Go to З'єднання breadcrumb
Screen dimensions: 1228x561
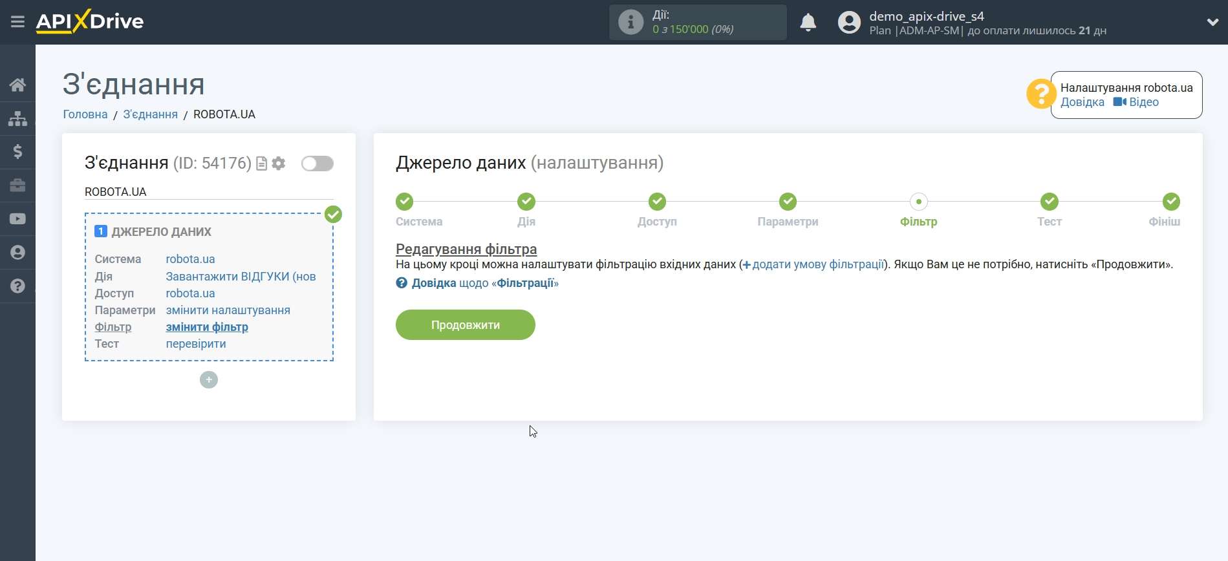[150, 114]
